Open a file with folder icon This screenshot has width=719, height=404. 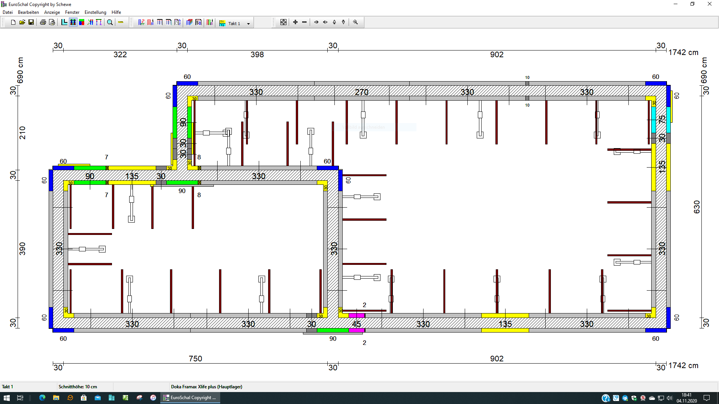pos(22,22)
